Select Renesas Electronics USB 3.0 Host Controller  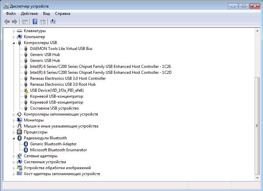68,78
